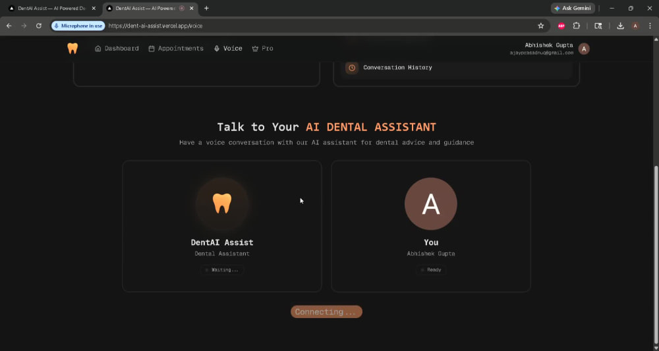Click the Appointments calendar icon

pyautogui.click(x=152, y=49)
